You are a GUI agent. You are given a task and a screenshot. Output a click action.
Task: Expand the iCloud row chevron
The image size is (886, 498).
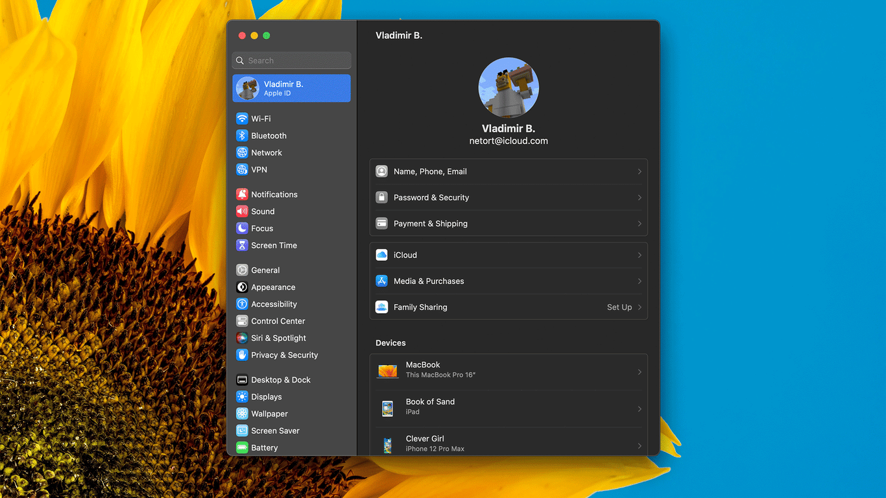pyautogui.click(x=640, y=255)
